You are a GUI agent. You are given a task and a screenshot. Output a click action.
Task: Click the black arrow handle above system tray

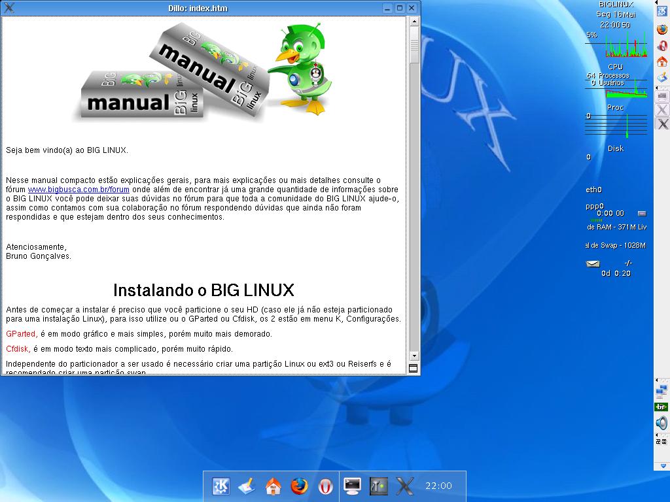coord(656,380)
